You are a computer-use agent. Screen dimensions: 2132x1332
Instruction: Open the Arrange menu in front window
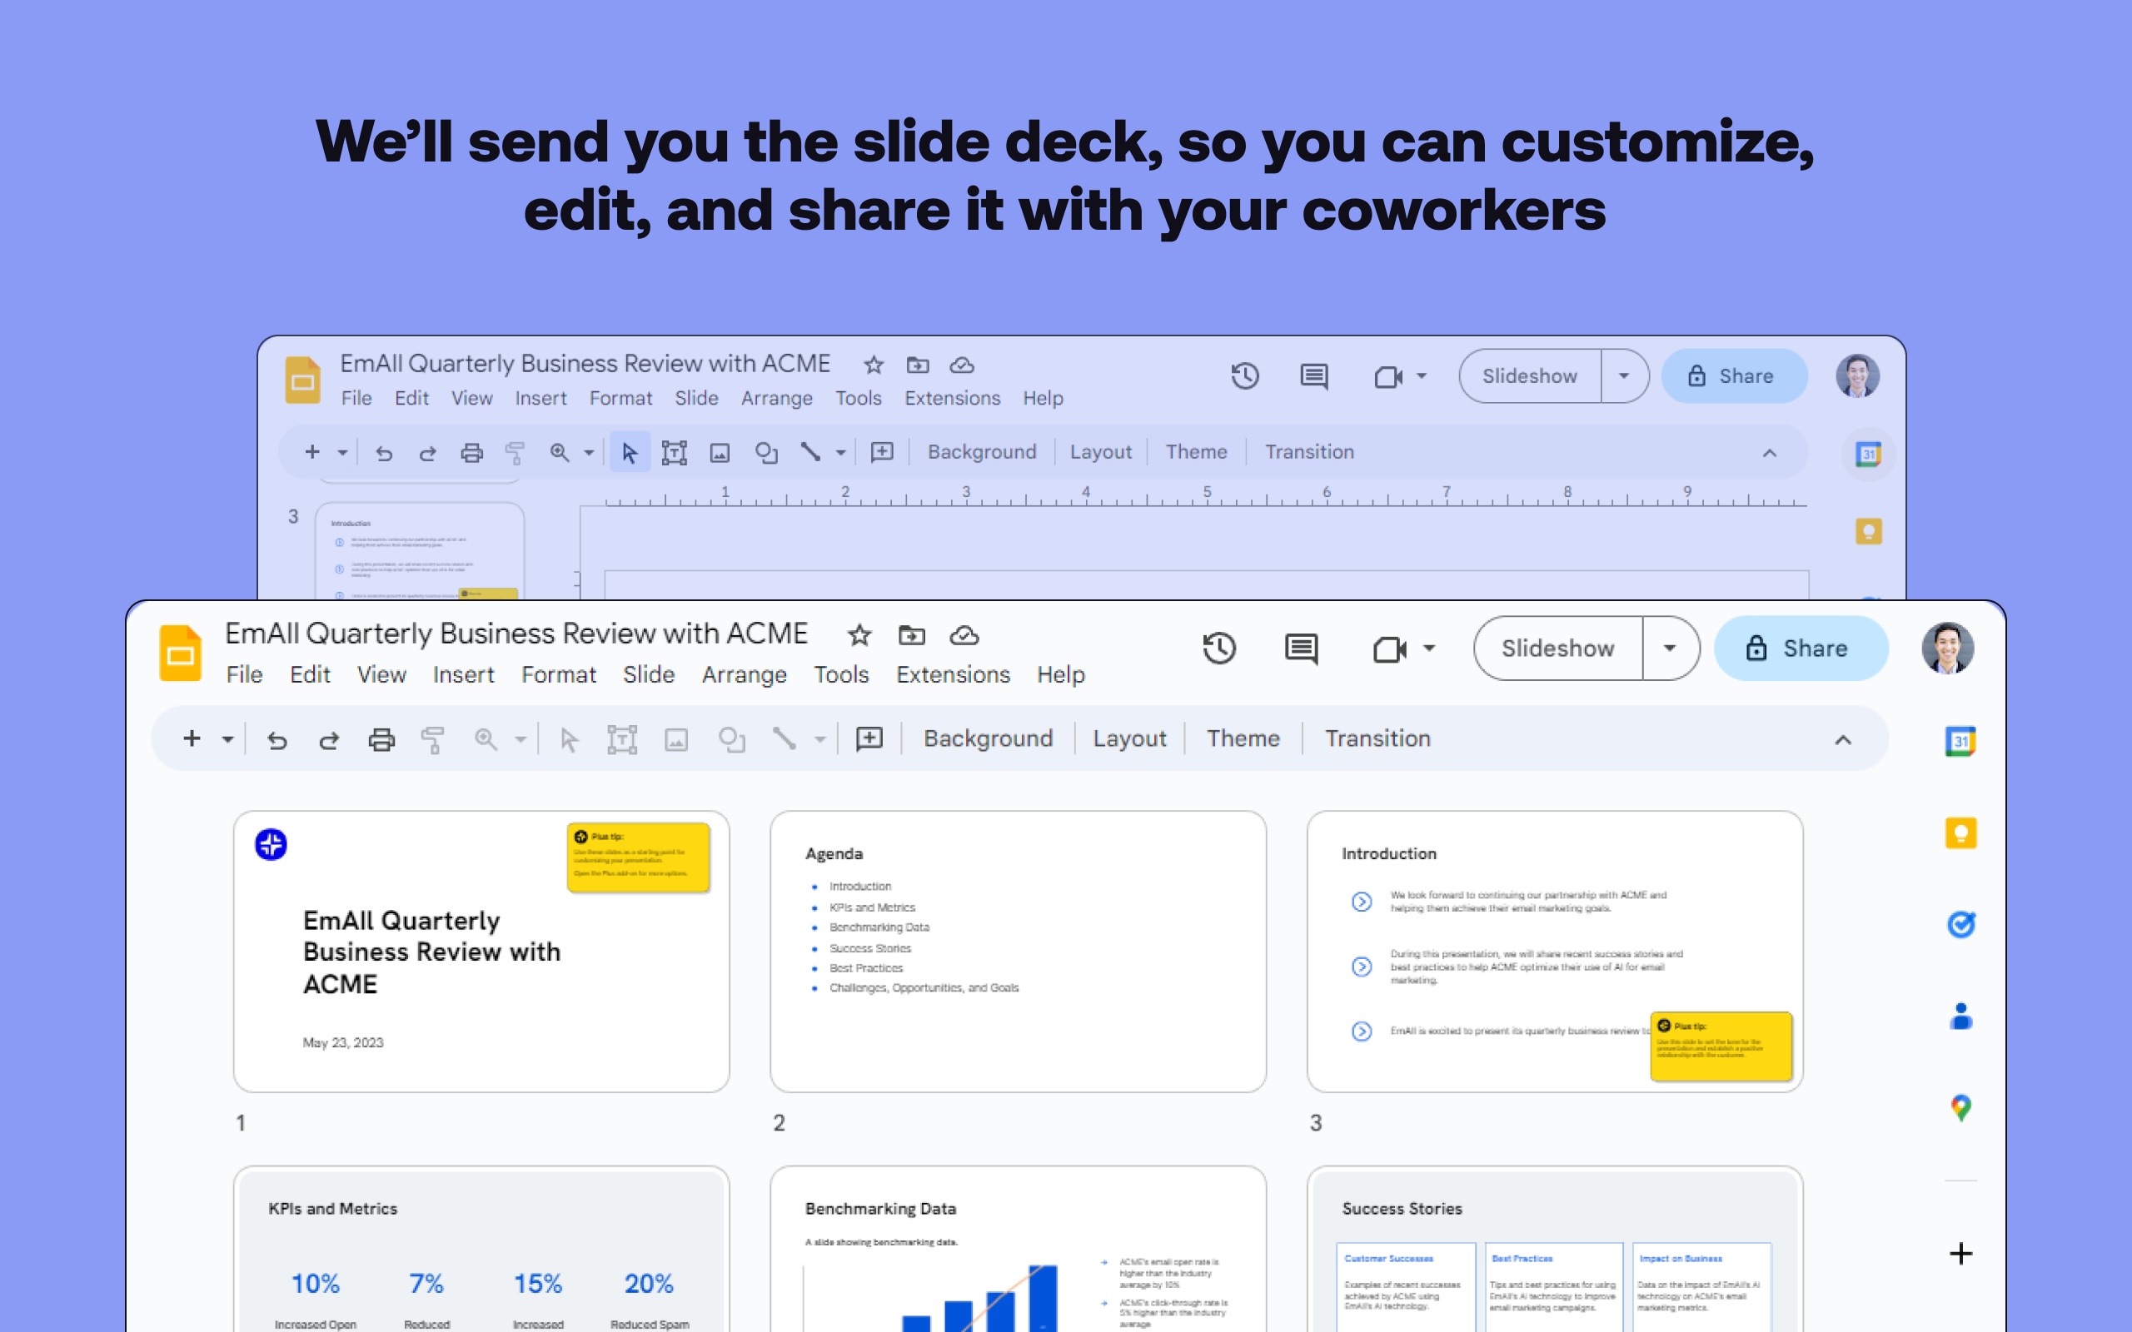coord(744,675)
